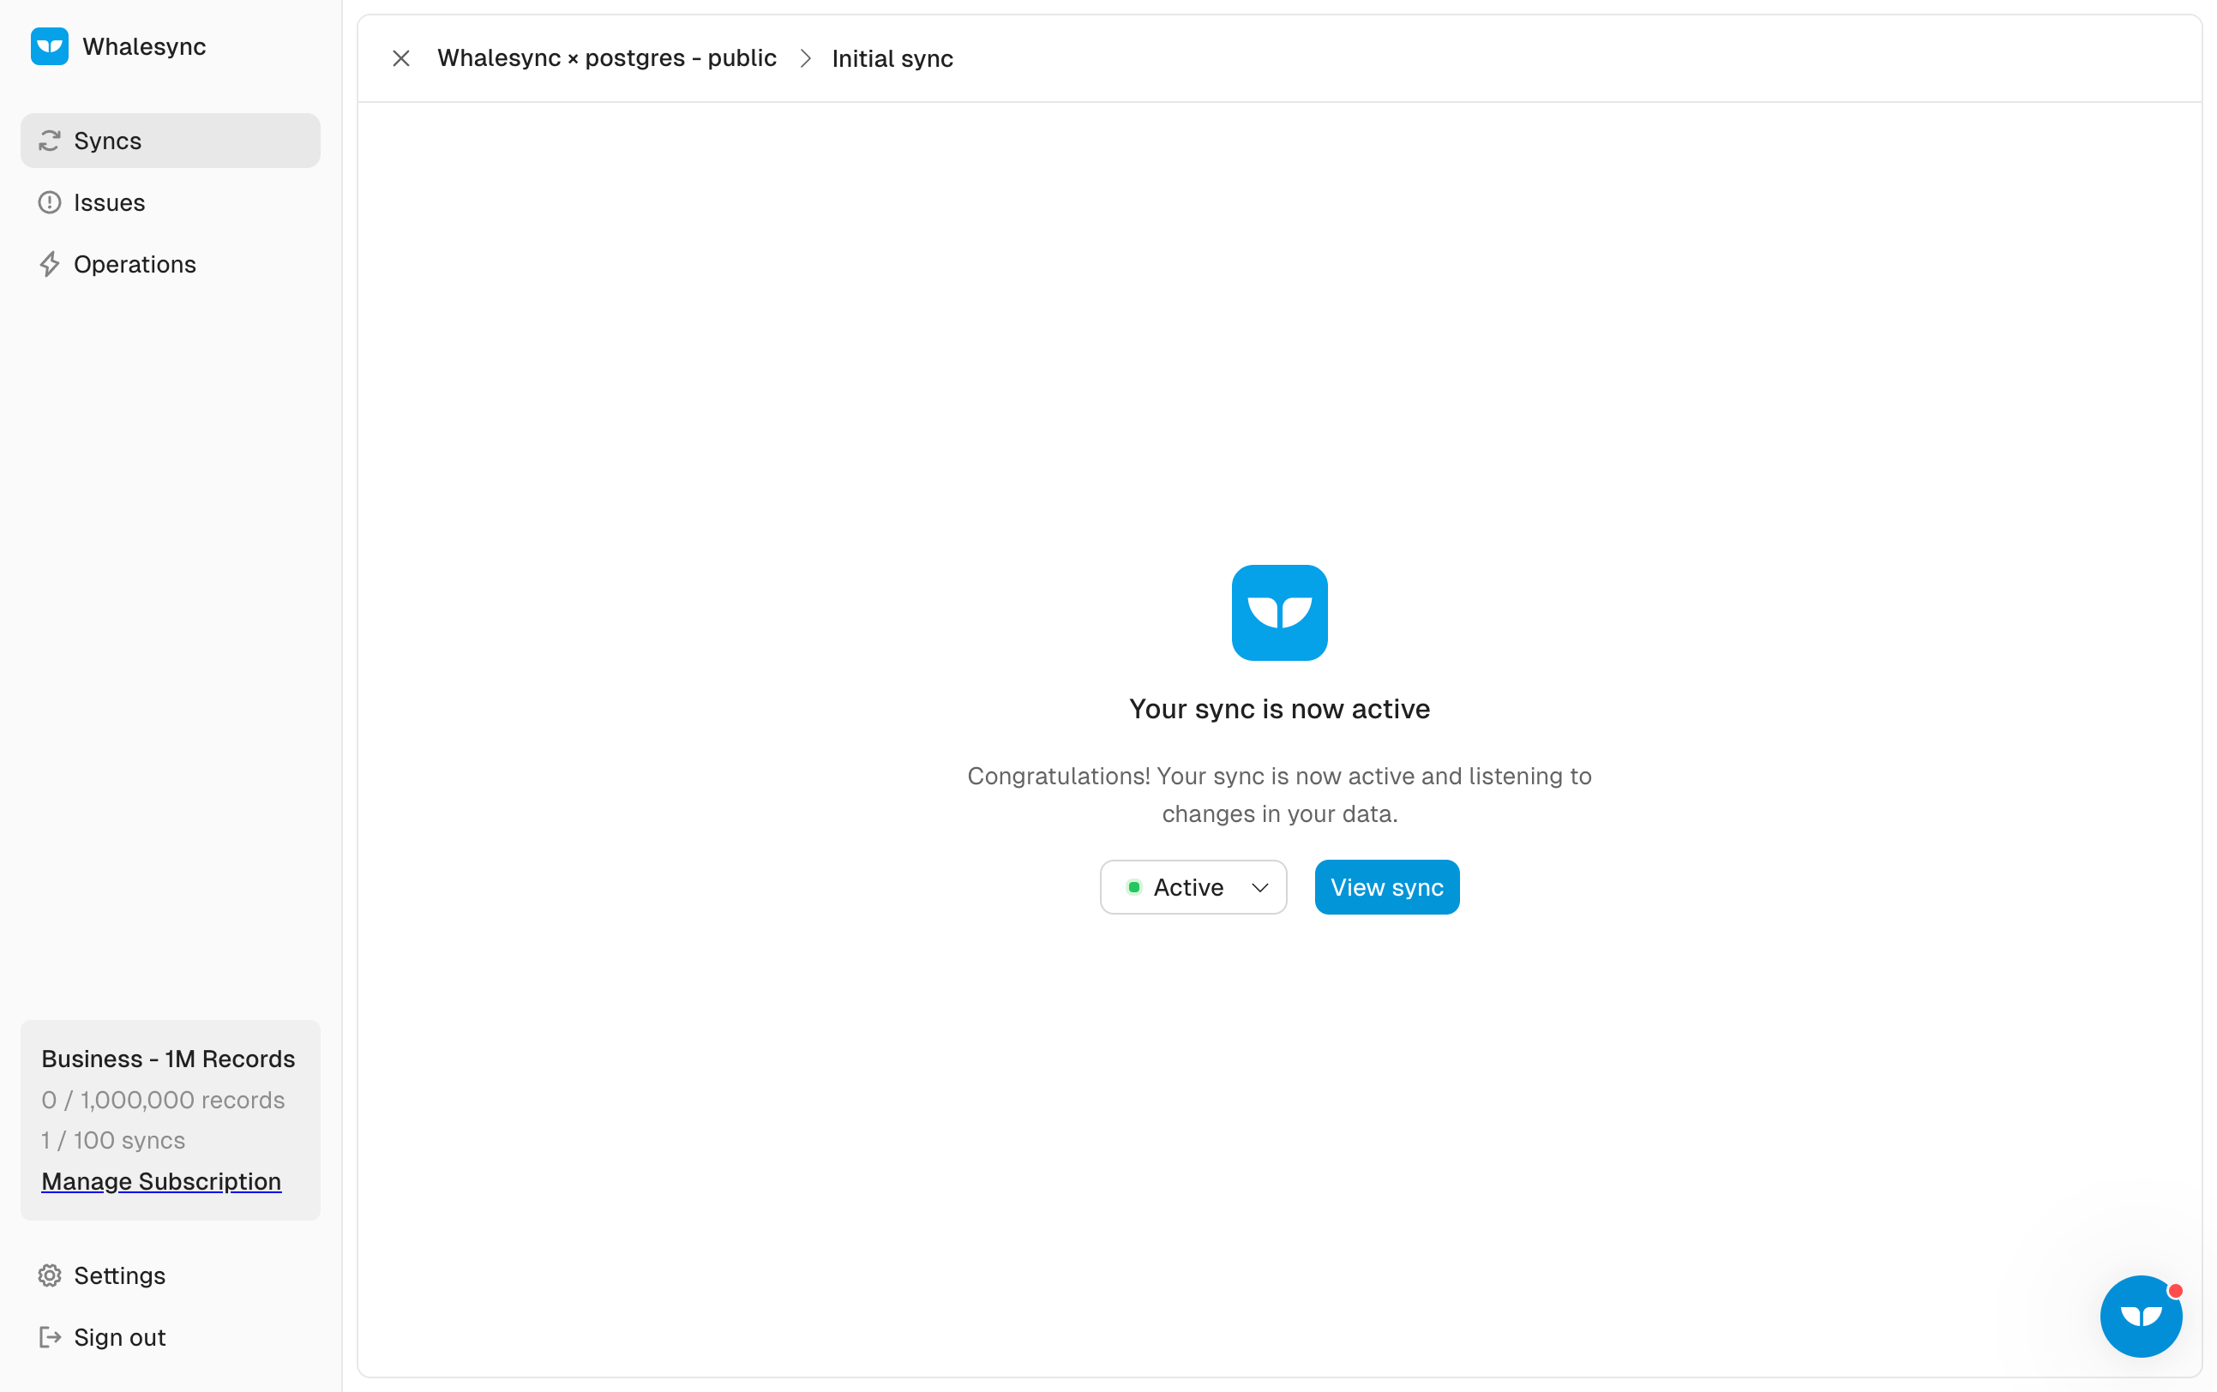Click the Settings gear icon
Screen dimensions: 2217x1392
[x=50, y=1275]
